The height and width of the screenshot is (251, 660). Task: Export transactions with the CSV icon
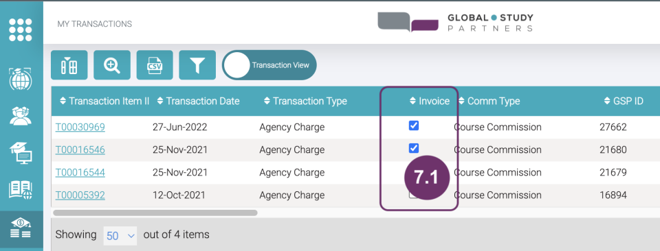pyautogui.click(x=155, y=65)
